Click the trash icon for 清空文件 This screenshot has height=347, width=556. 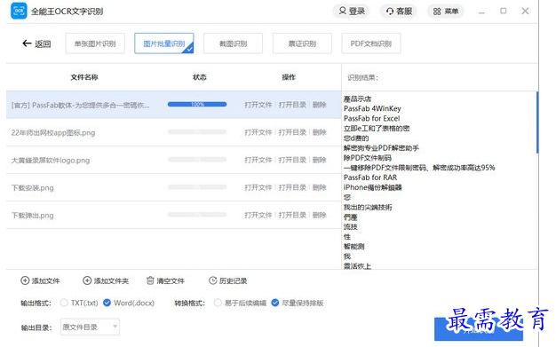click(x=150, y=280)
